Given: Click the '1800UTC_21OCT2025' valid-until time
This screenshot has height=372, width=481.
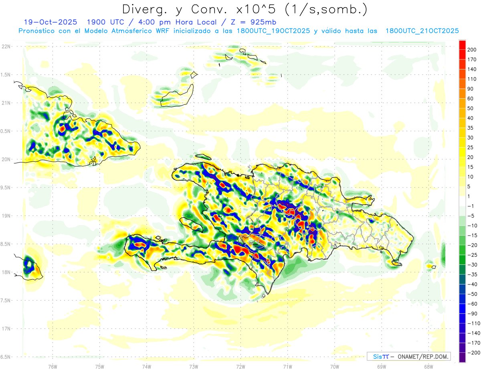Looking at the screenshot, I should [422, 31].
